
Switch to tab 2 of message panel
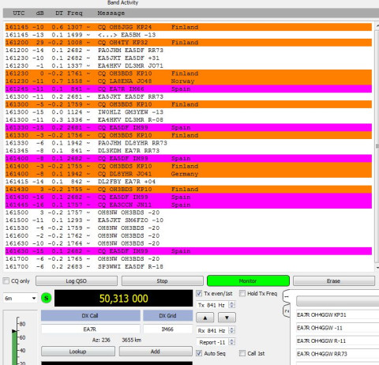pos(287,311)
